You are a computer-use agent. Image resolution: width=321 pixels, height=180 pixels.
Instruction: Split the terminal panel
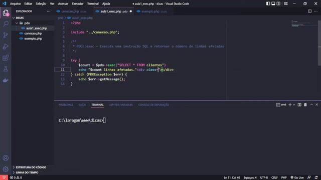pyautogui.click(x=299, y=104)
